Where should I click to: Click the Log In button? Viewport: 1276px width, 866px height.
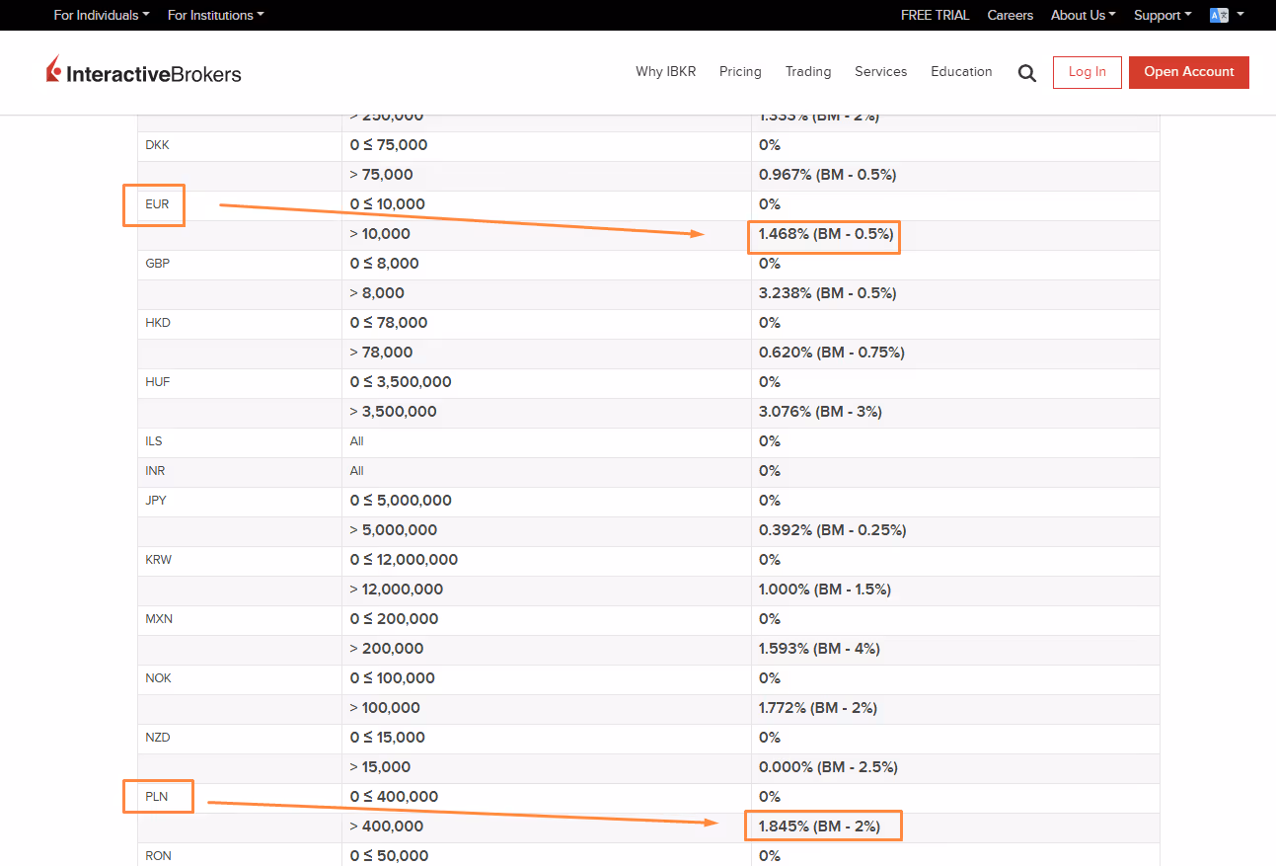coord(1088,72)
